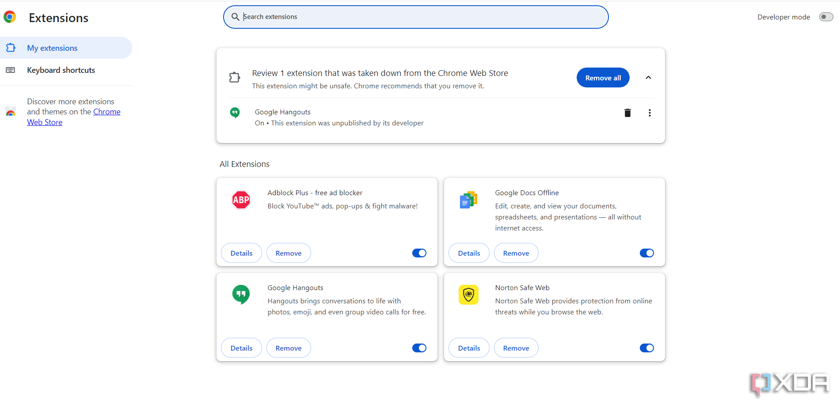Remove Adblock Plus extension

point(289,253)
